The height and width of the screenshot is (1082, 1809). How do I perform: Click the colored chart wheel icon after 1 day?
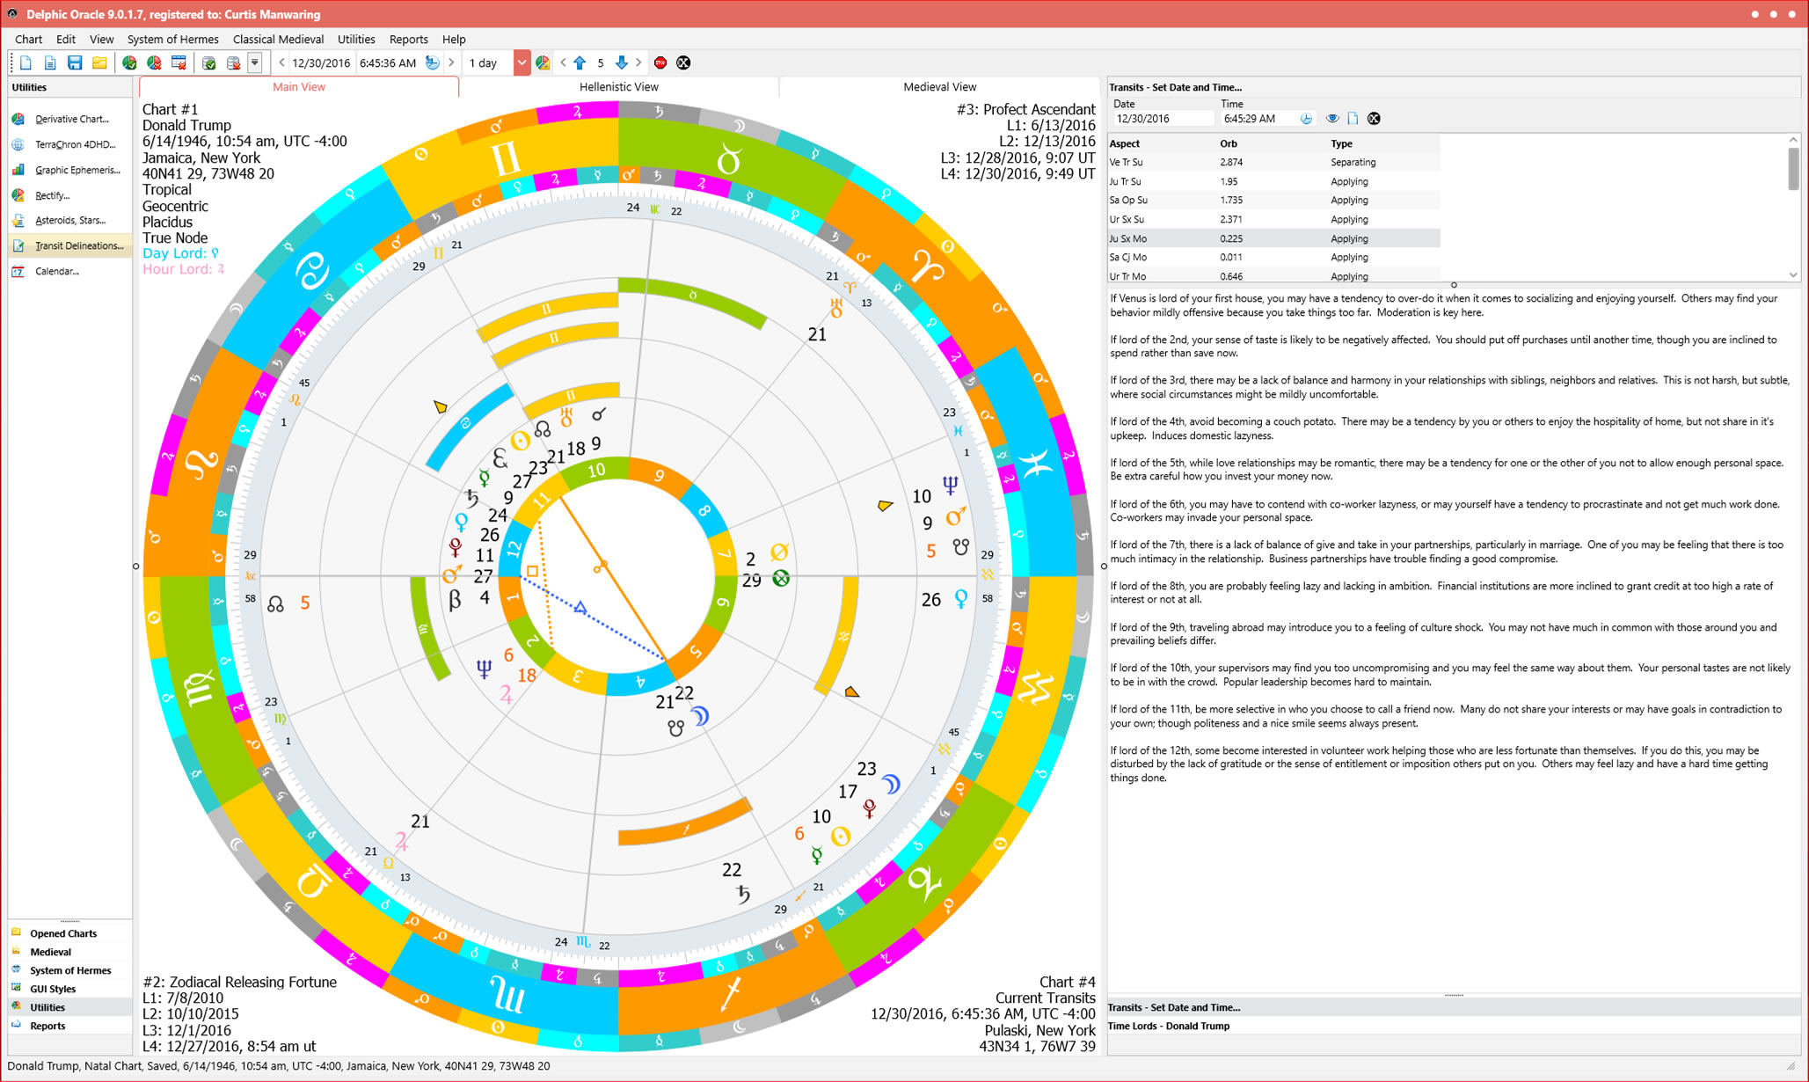pos(543,63)
